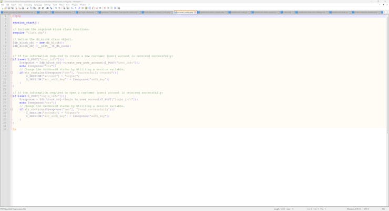Click the macro Playback toolbar icon
The height and width of the screenshot is (211, 389).
[111, 8]
